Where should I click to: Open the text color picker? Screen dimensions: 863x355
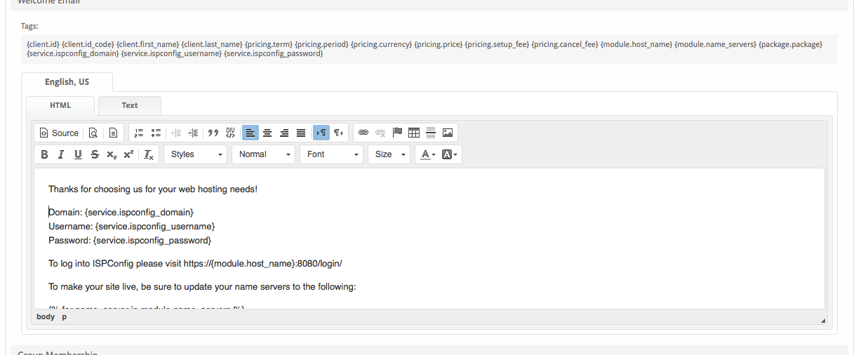[x=427, y=154]
